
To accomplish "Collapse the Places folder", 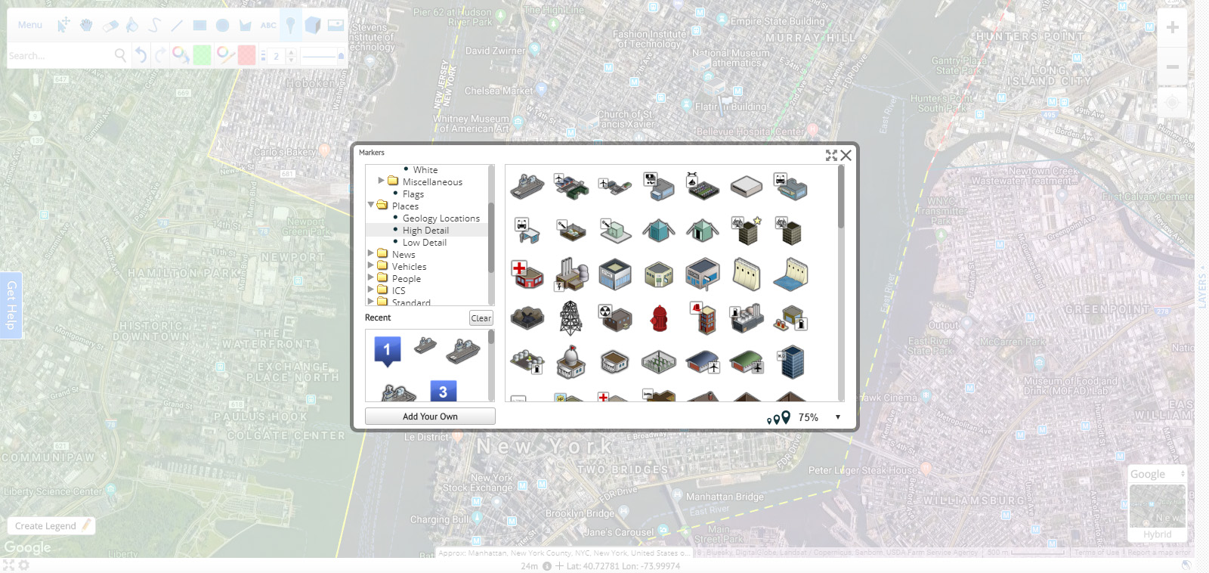I will 371,205.
